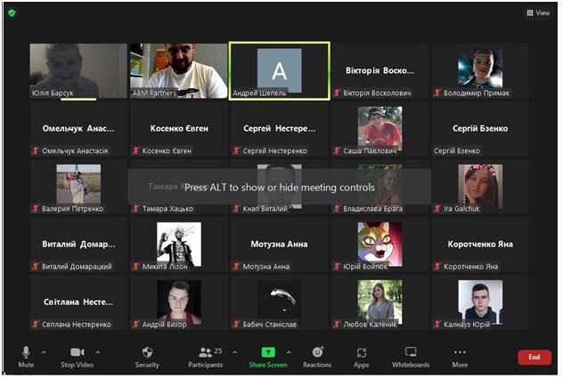
Task: Expand sharing options arrow beside Share Screen
Action: click(289, 352)
